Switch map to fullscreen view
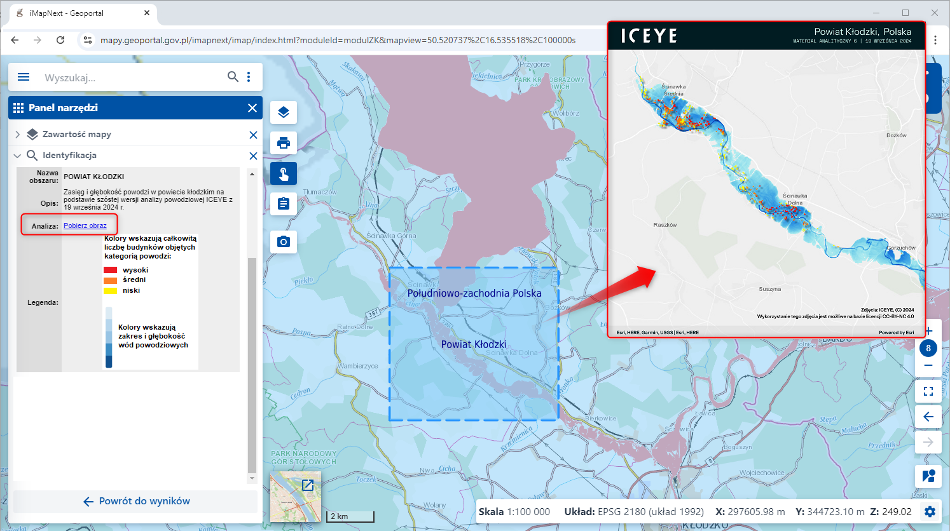The width and height of the screenshot is (950, 531). [x=928, y=391]
